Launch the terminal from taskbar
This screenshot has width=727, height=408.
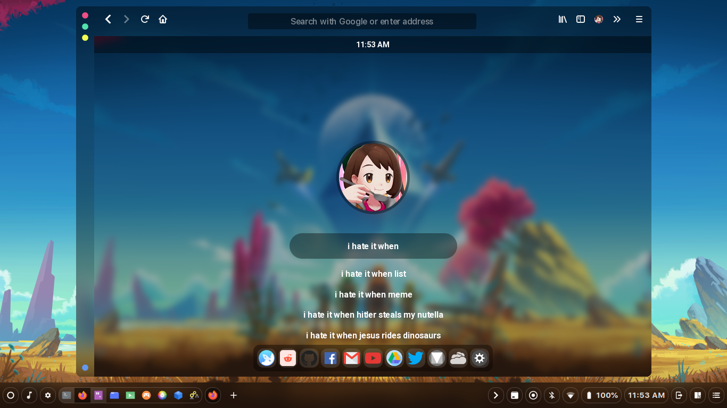point(67,395)
